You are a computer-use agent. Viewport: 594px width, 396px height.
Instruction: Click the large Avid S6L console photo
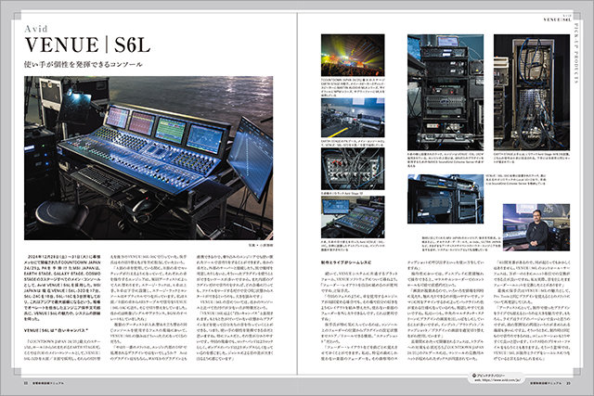click(x=148, y=158)
